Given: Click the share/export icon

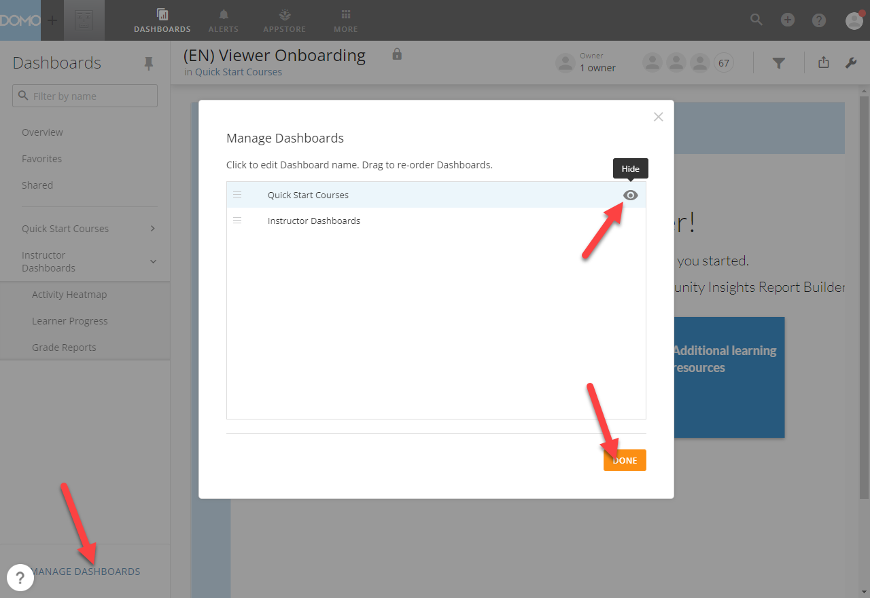Looking at the screenshot, I should click(823, 62).
